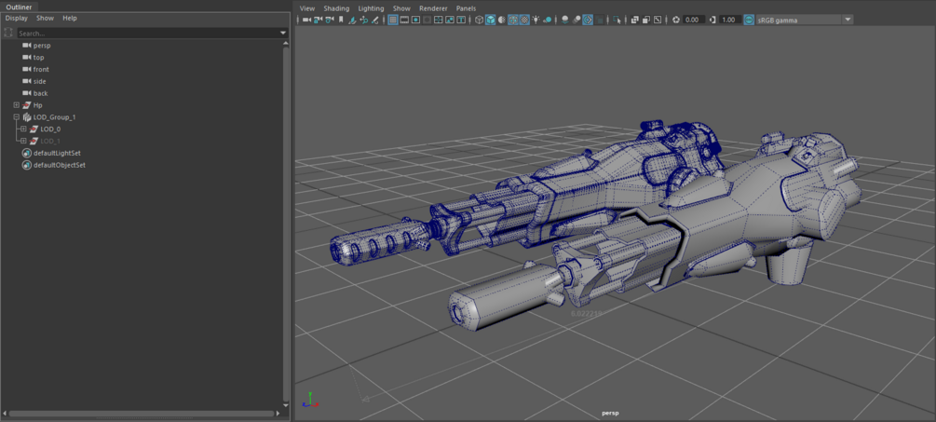Click the Outliner Search field

pyautogui.click(x=148, y=34)
